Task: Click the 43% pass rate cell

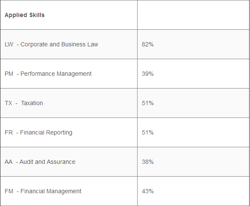Action: (193, 191)
